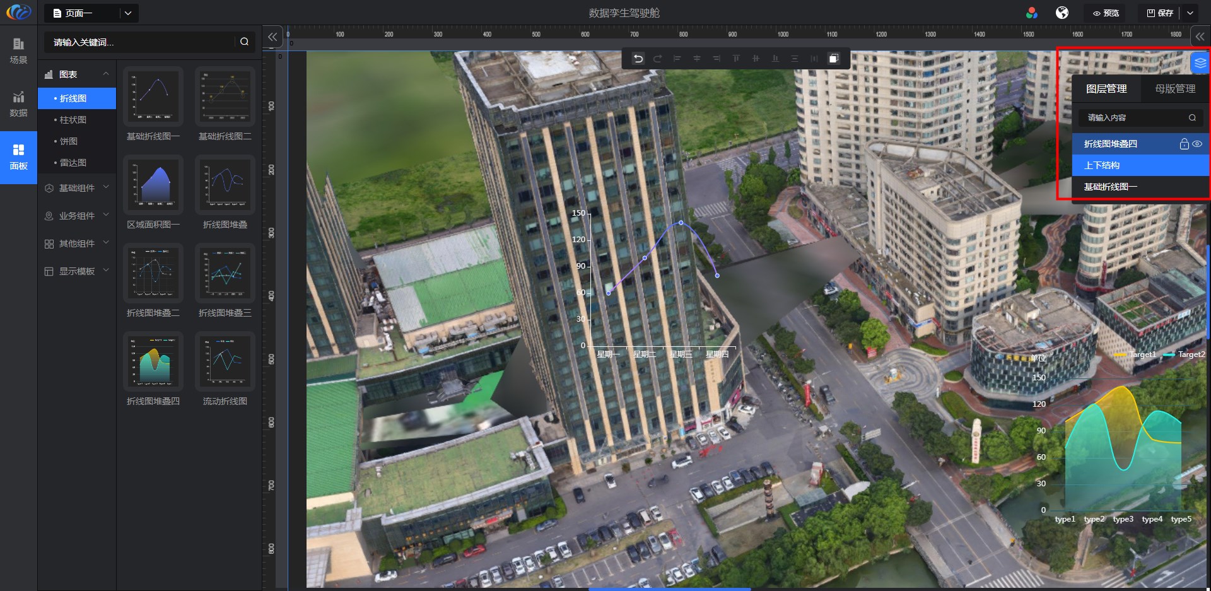Image resolution: width=1211 pixels, height=591 pixels.
Task: Open the color theme palette icon
Action: click(1032, 13)
